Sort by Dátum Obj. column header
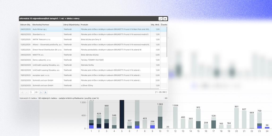Viewport: 272px width, 136px height. click(x=25, y=25)
